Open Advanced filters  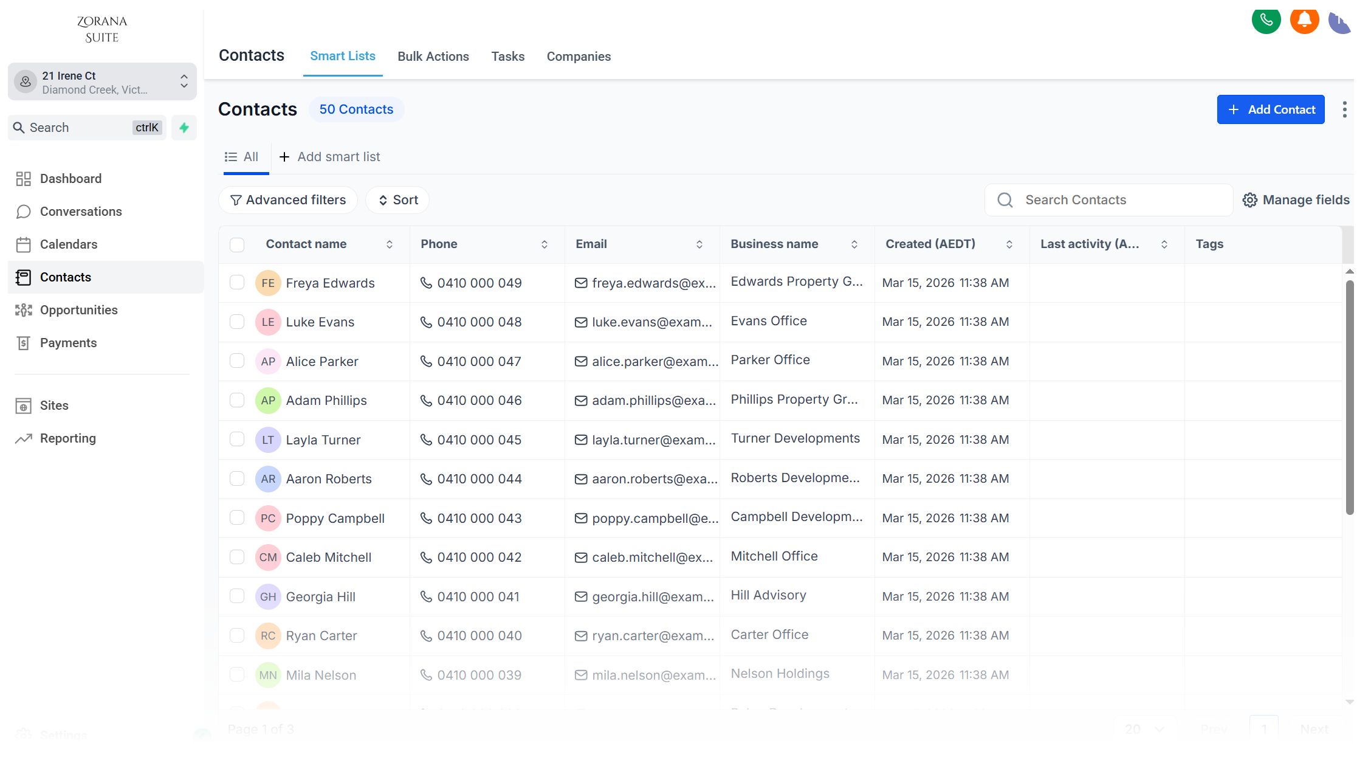tap(288, 200)
